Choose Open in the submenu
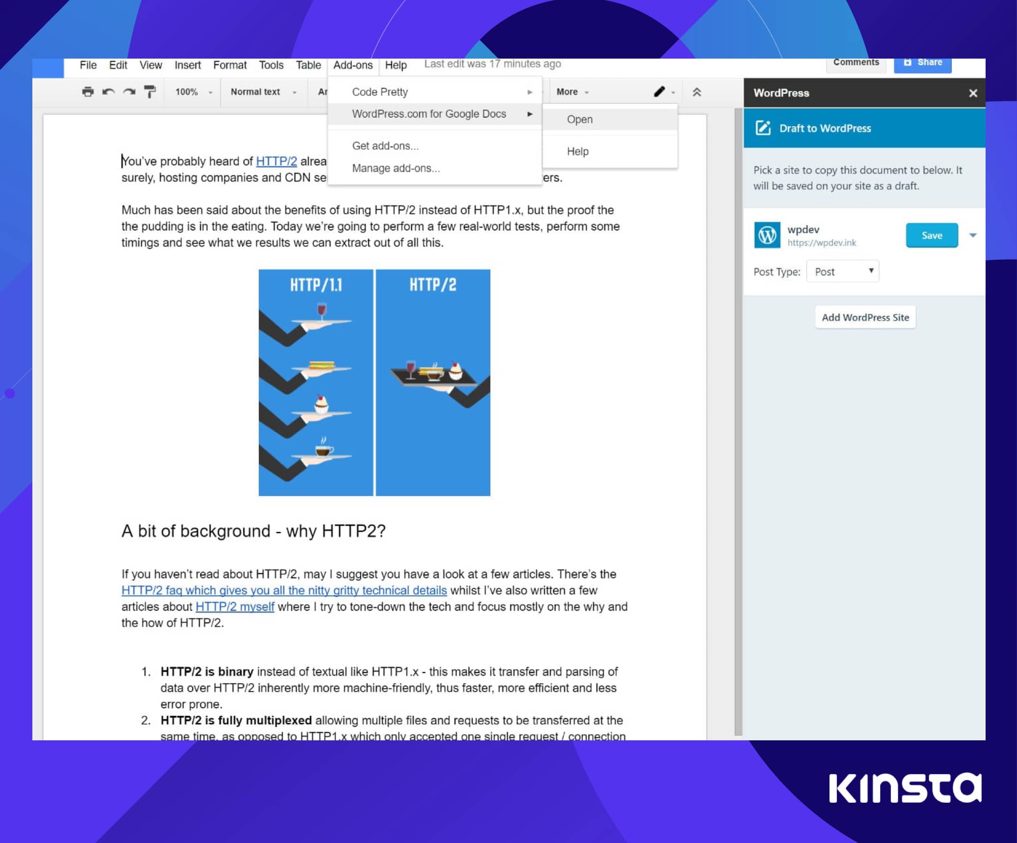The width and height of the screenshot is (1017, 843). (x=610, y=119)
